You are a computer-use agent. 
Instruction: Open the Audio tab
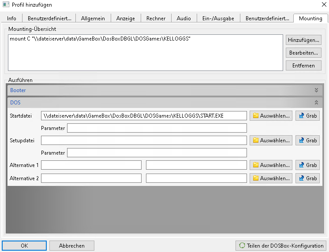[x=183, y=19]
